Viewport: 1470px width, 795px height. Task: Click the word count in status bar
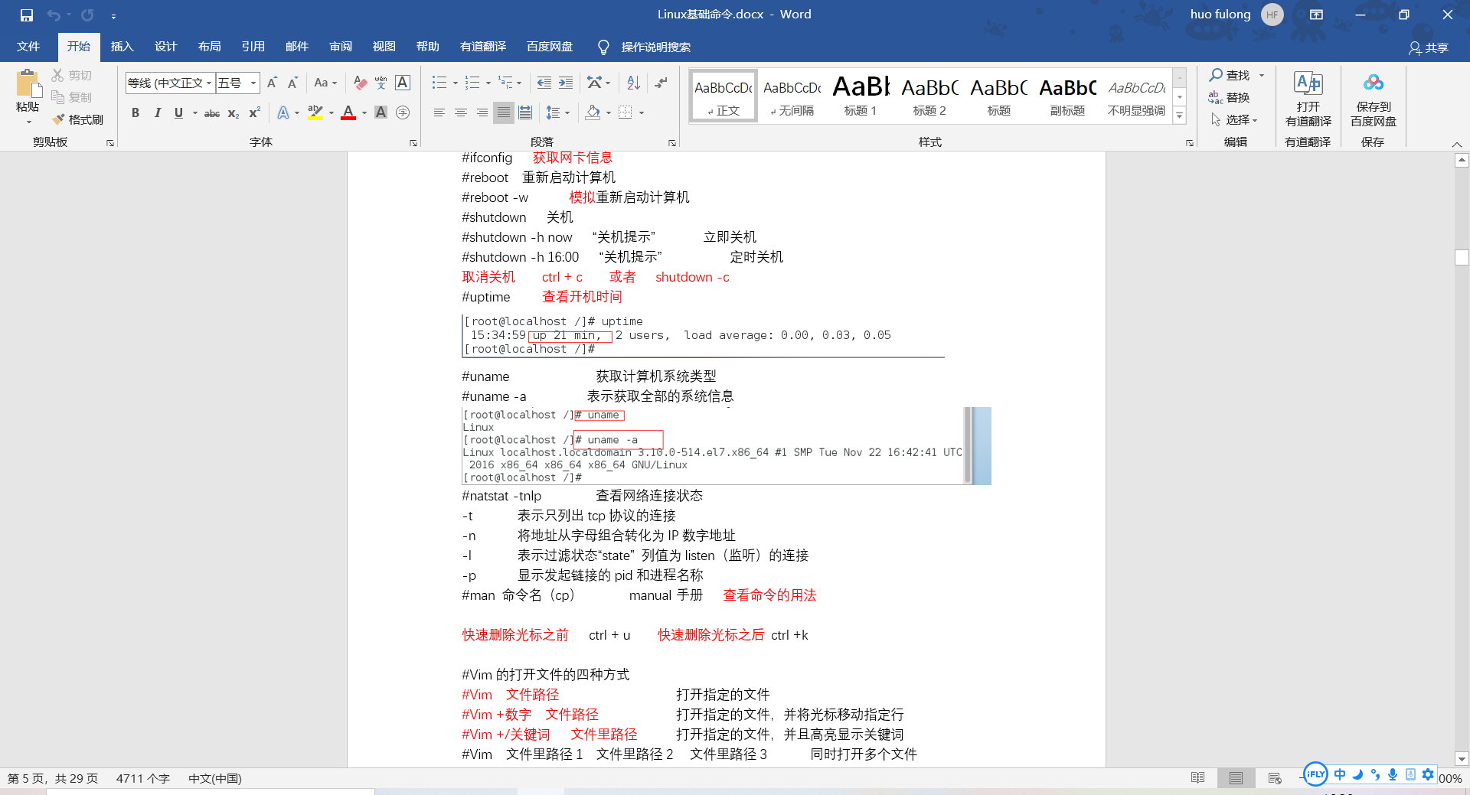[143, 778]
